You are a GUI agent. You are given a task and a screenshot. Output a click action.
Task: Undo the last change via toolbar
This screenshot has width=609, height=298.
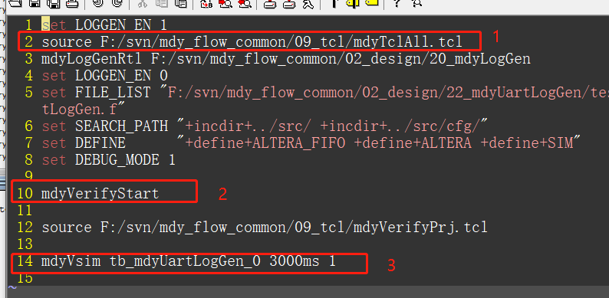coord(99,3)
